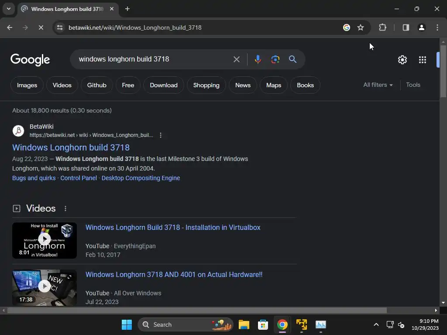Filter results by Videos
Image resolution: width=447 pixels, height=335 pixels.
coord(62,85)
